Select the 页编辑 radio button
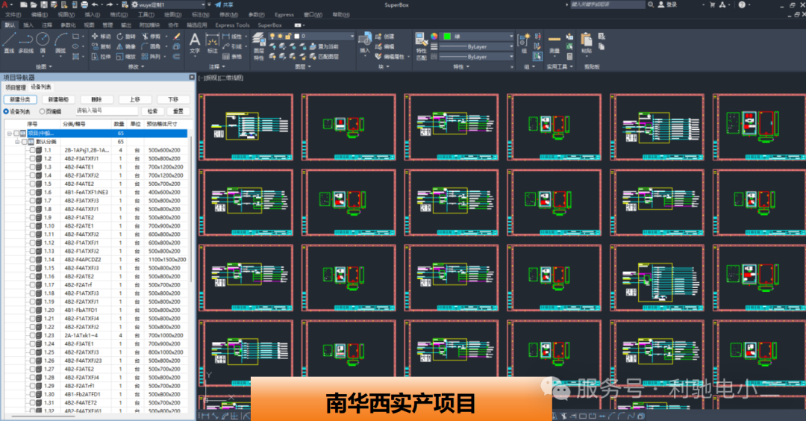 click(x=42, y=111)
